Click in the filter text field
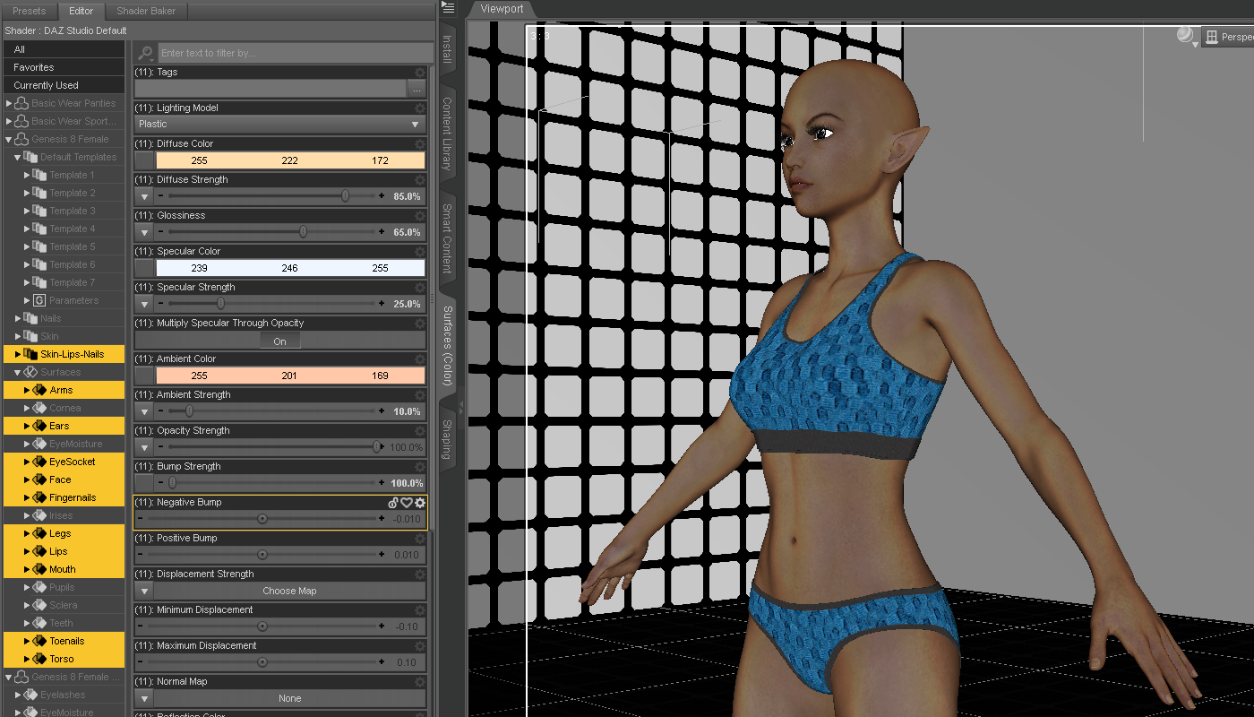The height and width of the screenshot is (717, 1254). point(295,53)
